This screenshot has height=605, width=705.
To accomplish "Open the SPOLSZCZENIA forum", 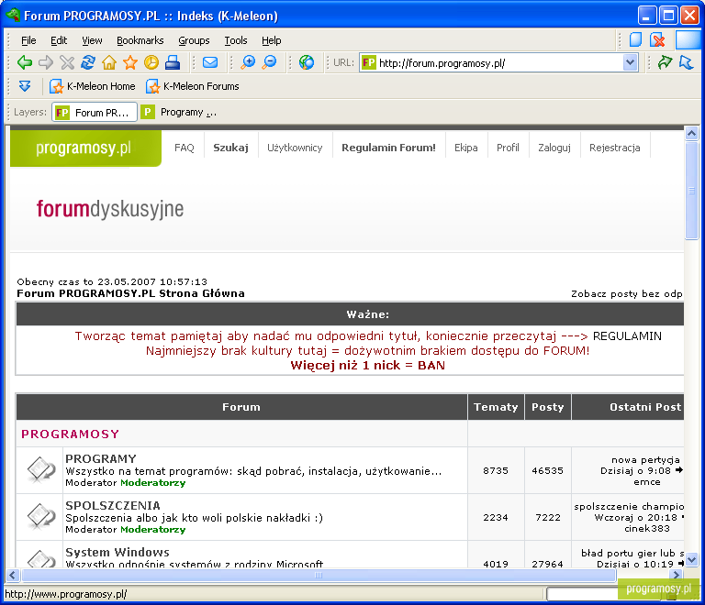I will (x=113, y=505).
